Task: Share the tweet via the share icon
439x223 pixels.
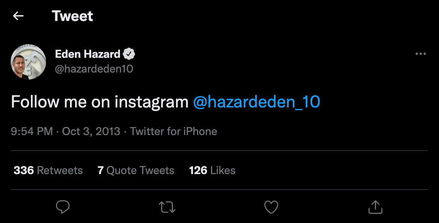Action: coord(375,207)
